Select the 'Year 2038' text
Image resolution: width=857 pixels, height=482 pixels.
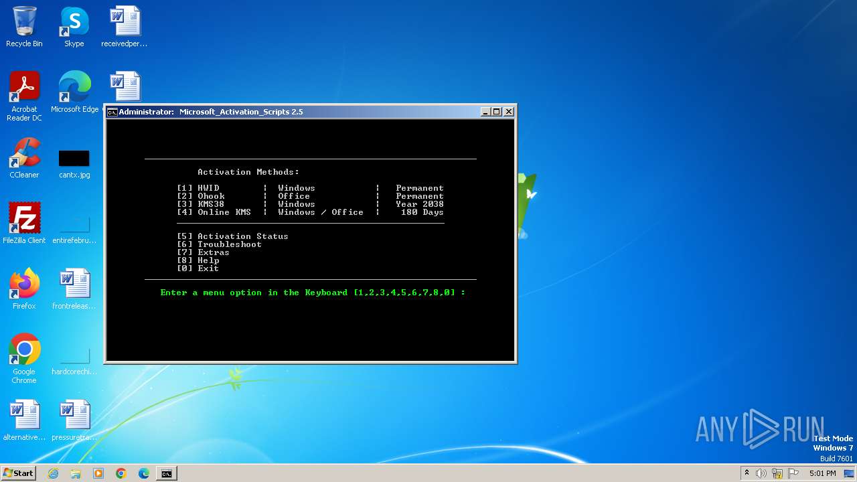point(420,204)
